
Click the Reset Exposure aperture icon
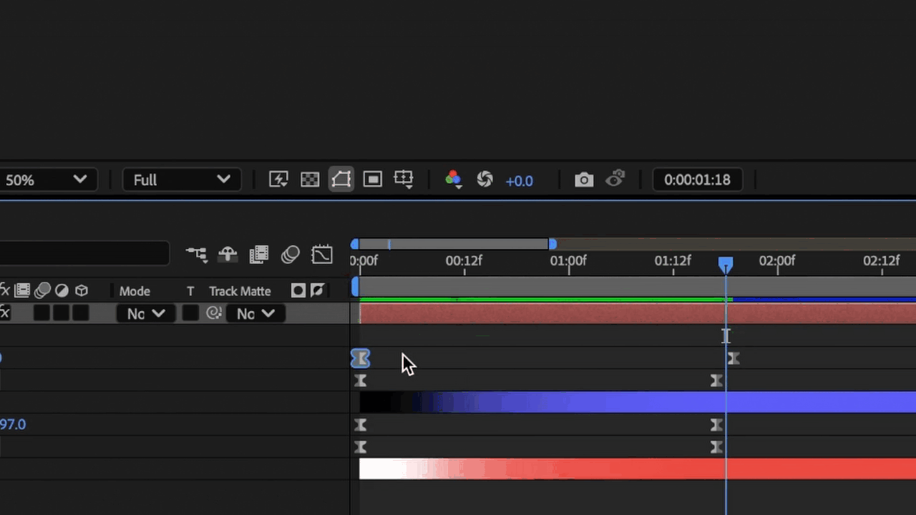coord(484,180)
